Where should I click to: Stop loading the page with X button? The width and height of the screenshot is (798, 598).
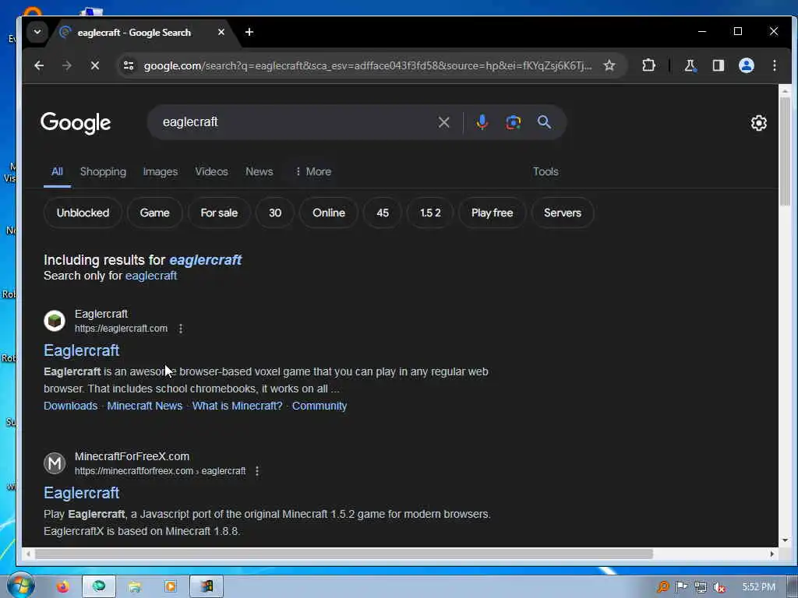point(94,65)
